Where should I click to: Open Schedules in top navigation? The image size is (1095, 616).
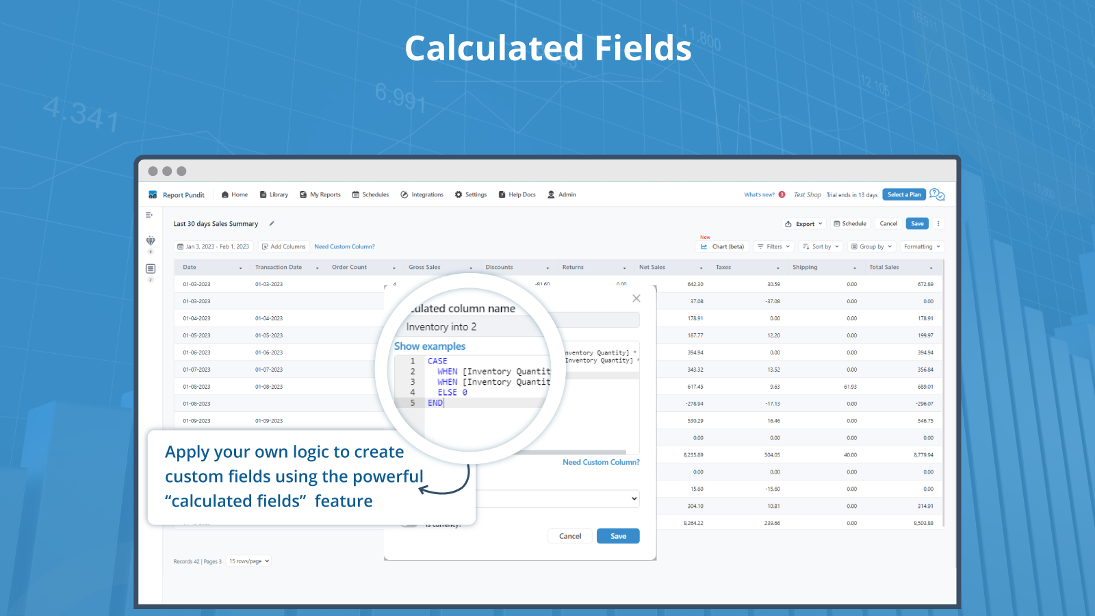[x=370, y=194]
